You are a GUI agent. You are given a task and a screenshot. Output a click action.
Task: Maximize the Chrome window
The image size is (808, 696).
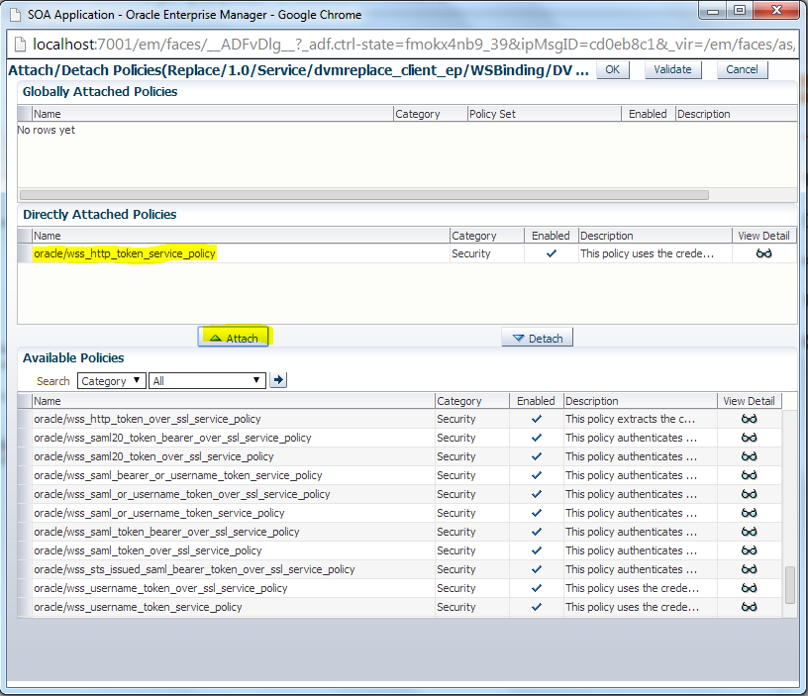pyautogui.click(x=740, y=11)
